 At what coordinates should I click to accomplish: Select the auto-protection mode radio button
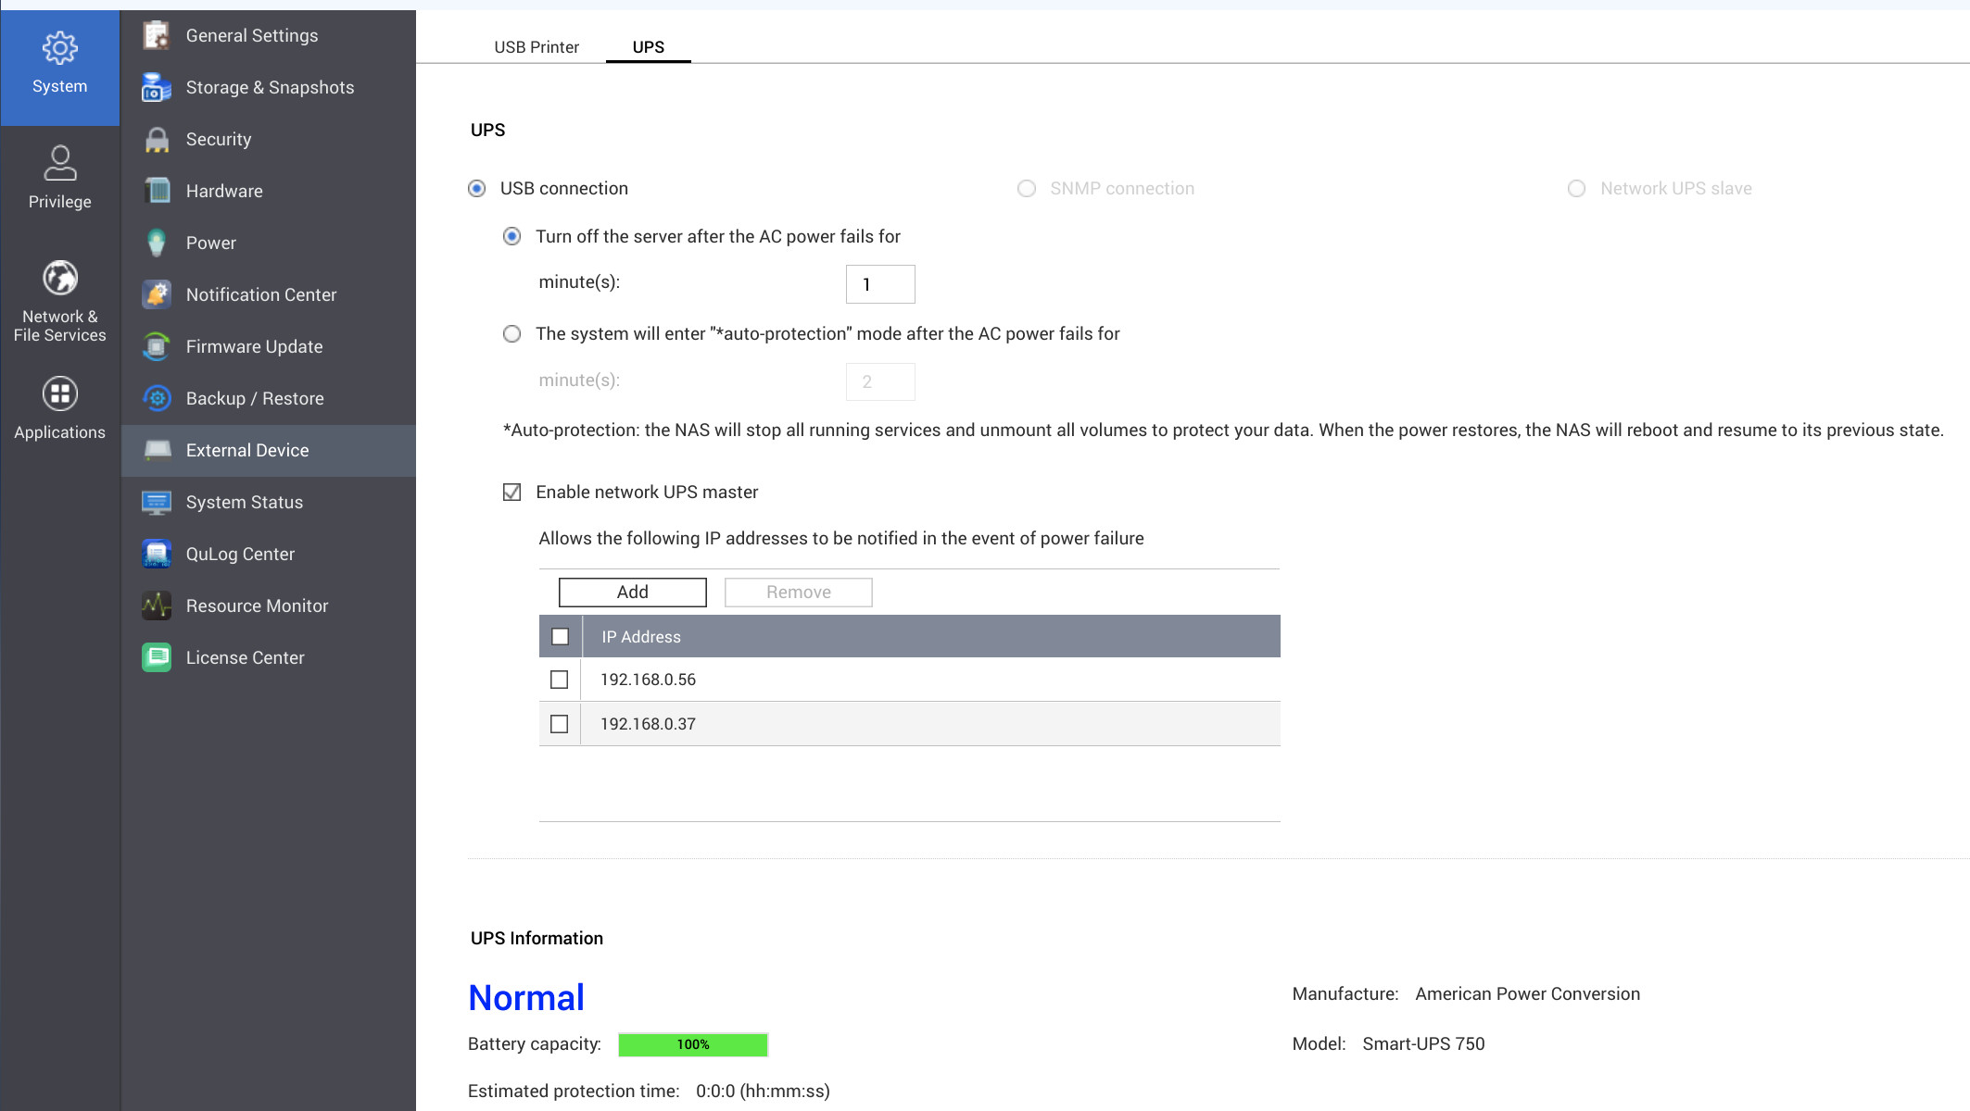(511, 333)
